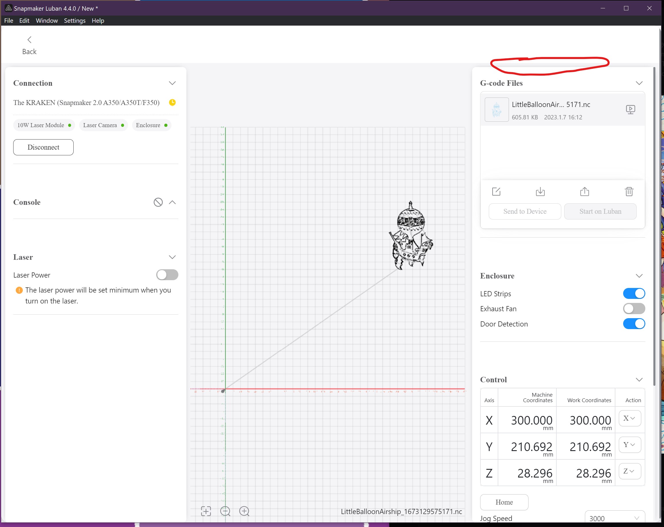Viewport: 664px width, 527px height.
Task: Click the Disconnect button
Action: 43,147
